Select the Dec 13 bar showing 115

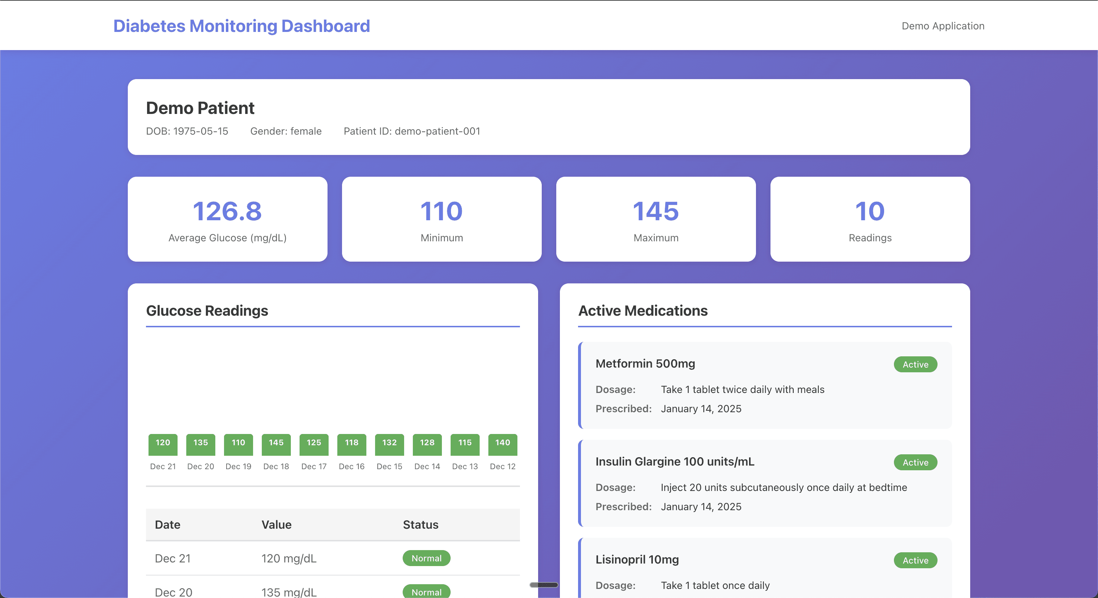[x=465, y=444]
